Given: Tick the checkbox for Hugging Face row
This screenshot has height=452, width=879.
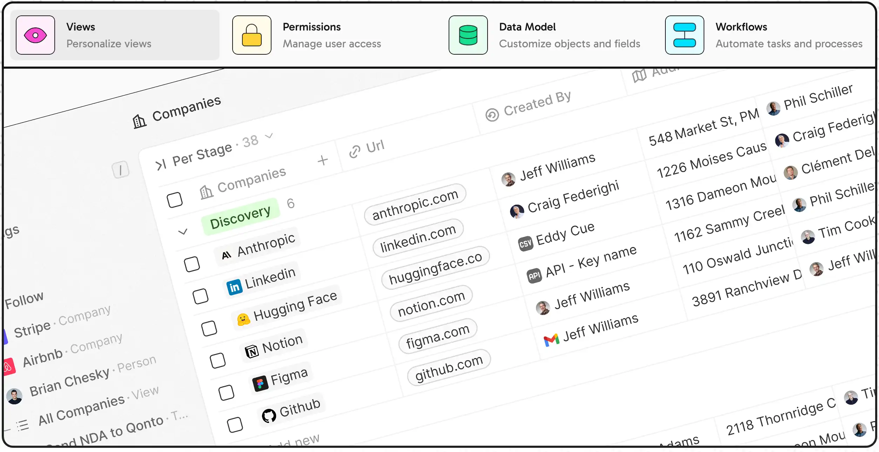Looking at the screenshot, I should (209, 328).
